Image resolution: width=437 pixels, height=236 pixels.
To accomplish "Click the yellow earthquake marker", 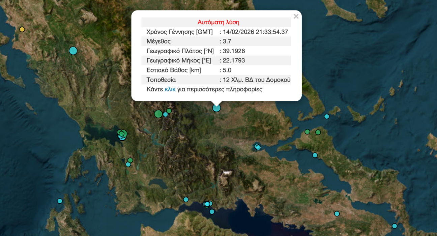I will click(22, 29).
